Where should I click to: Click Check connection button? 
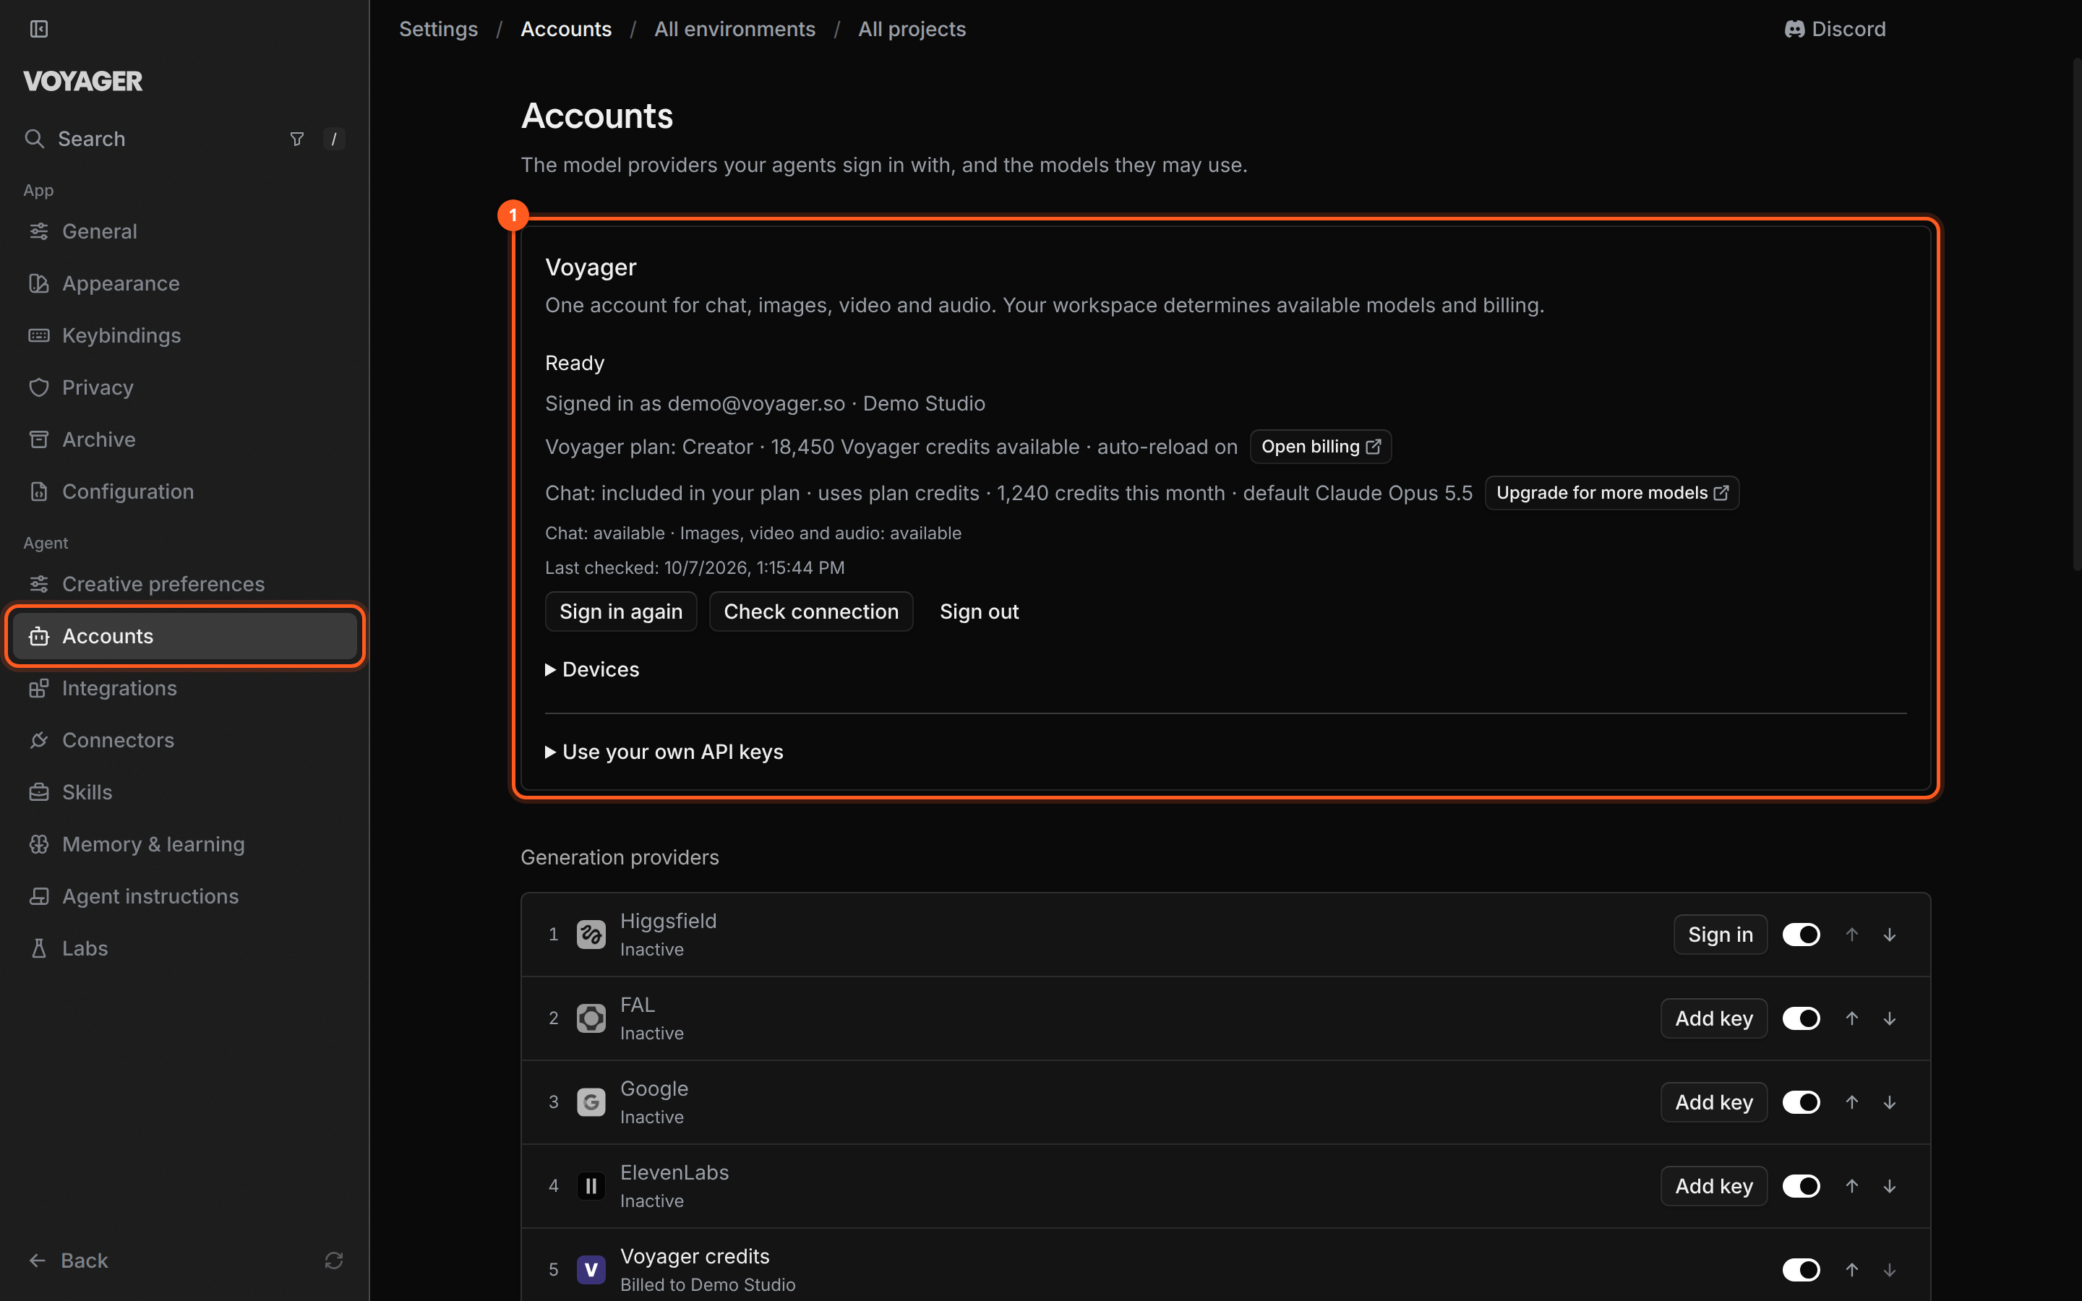(811, 611)
